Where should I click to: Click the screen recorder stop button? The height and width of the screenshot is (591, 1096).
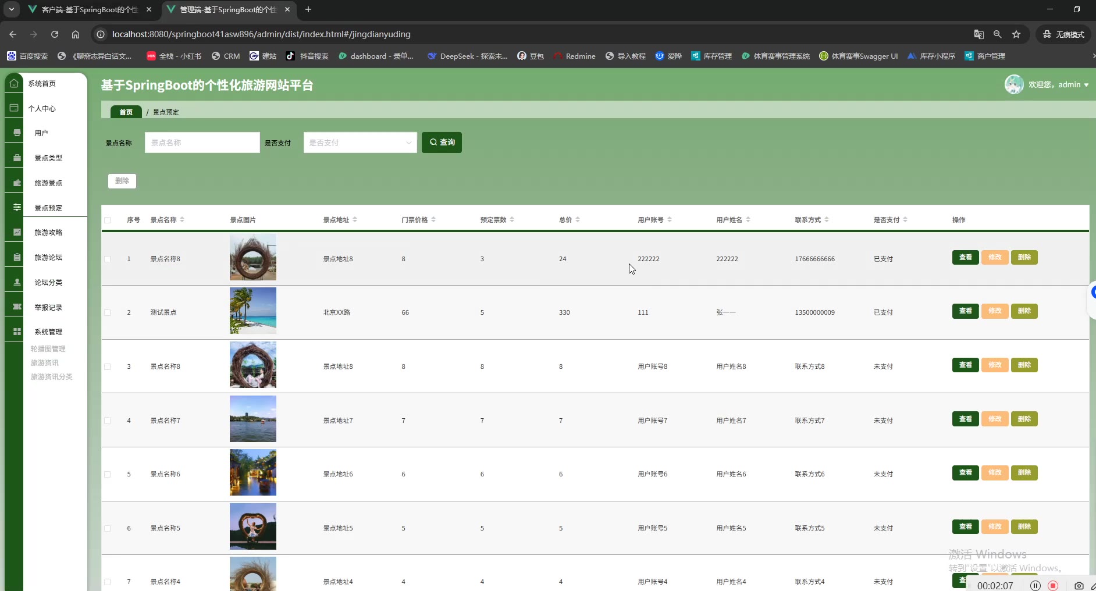point(1053,585)
